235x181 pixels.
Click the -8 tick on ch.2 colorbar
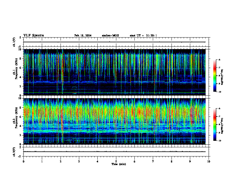coord(219,125)
